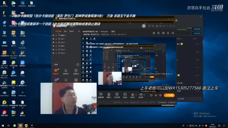228x128 pixels.
Task: Toggle visibility of 全屏 1 source
Action: 53,46
